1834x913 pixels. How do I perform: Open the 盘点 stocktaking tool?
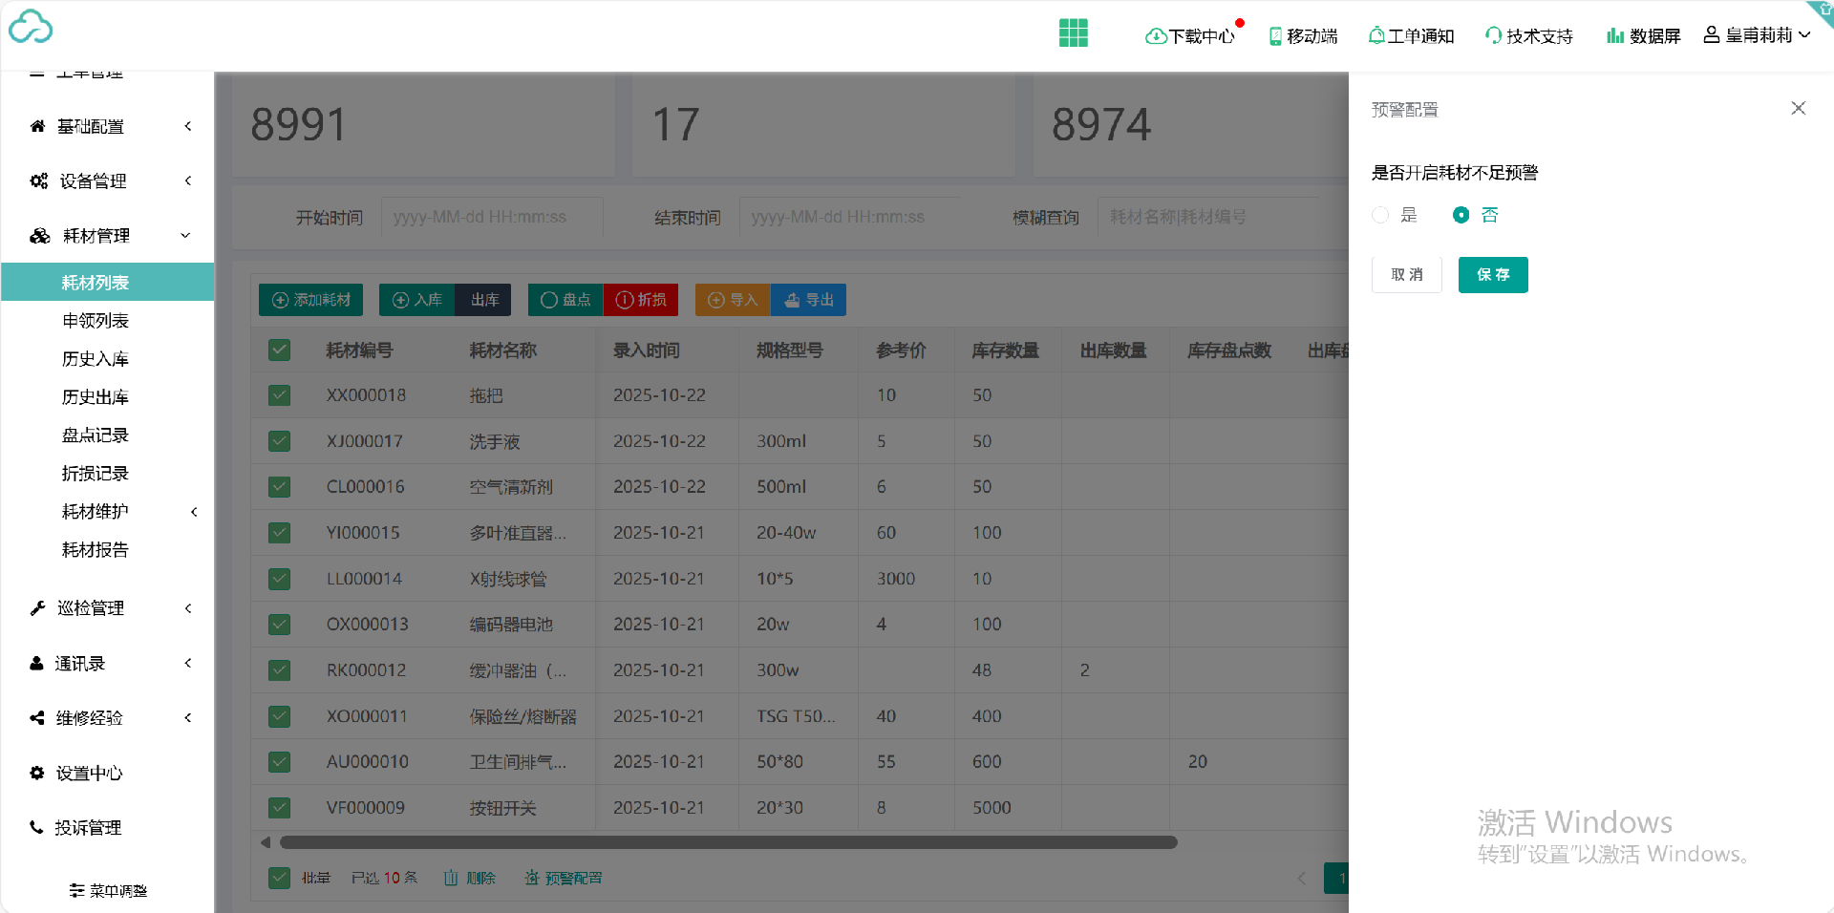click(x=565, y=300)
